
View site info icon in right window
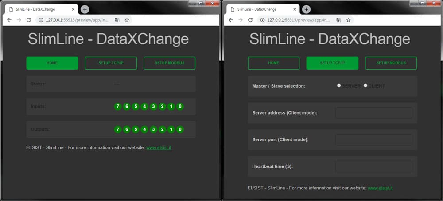[262, 20]
